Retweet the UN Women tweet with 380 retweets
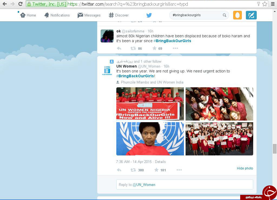The image size is (277, 200). click(x=133, y=170)
